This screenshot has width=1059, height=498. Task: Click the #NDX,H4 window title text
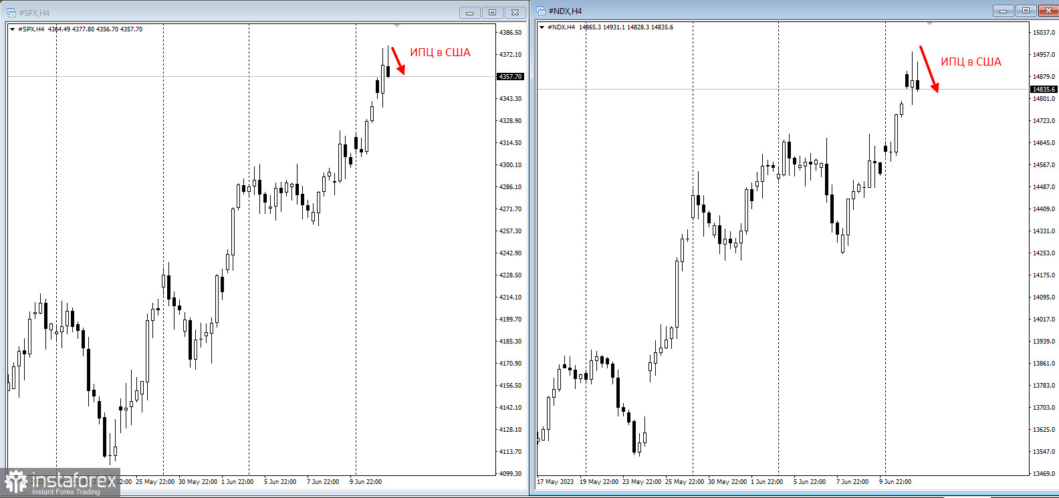click(x=565, y=11)
